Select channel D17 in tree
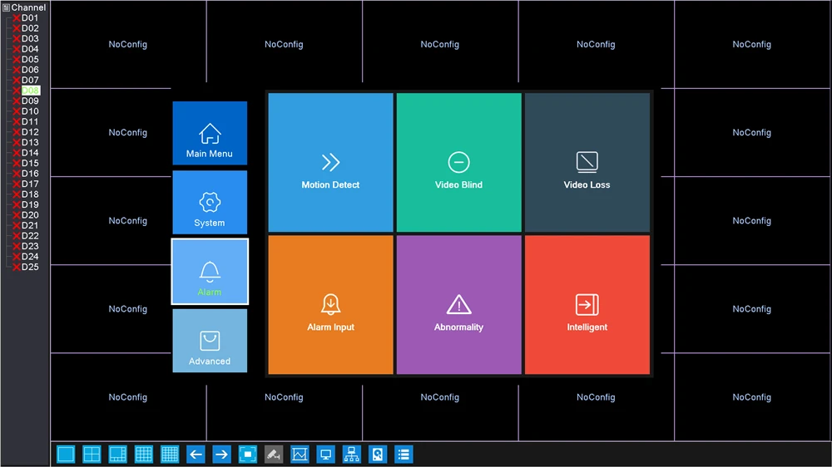This screenshot has height=467, width=832. point(30,184)
